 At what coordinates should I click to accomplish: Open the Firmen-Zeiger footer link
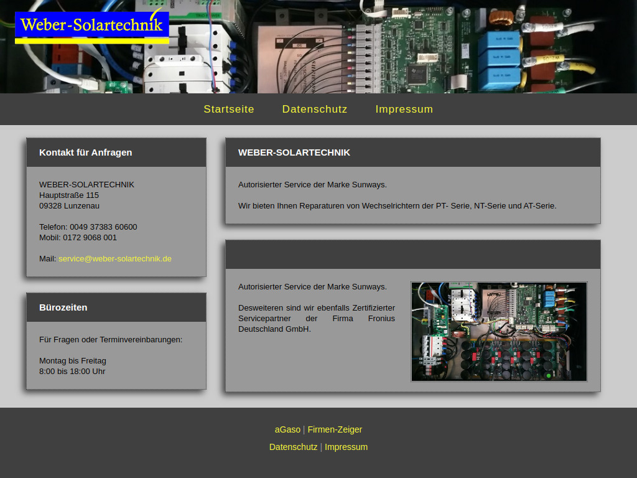tap(335, 429)
